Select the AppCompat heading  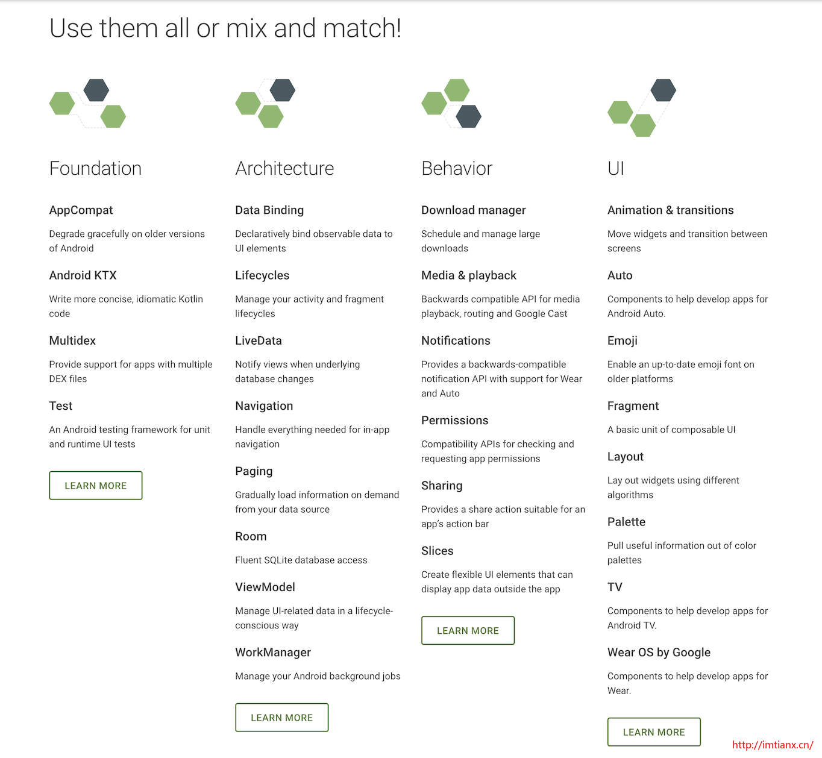pyautogui.click(x=81, y=210)
